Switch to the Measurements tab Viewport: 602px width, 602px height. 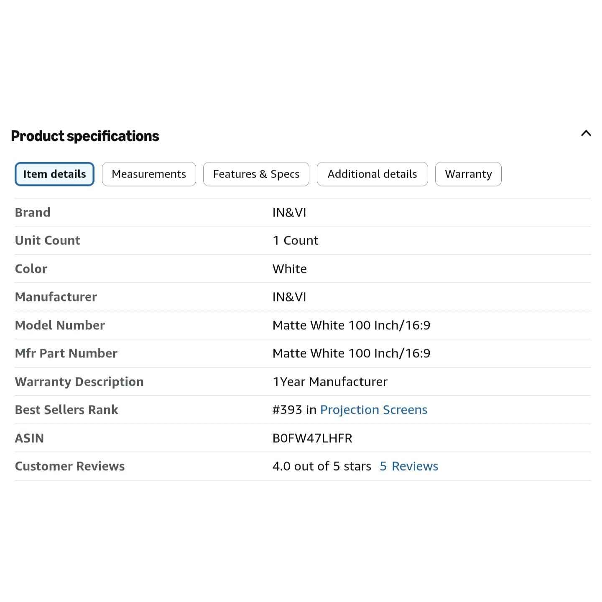(149, 174)
